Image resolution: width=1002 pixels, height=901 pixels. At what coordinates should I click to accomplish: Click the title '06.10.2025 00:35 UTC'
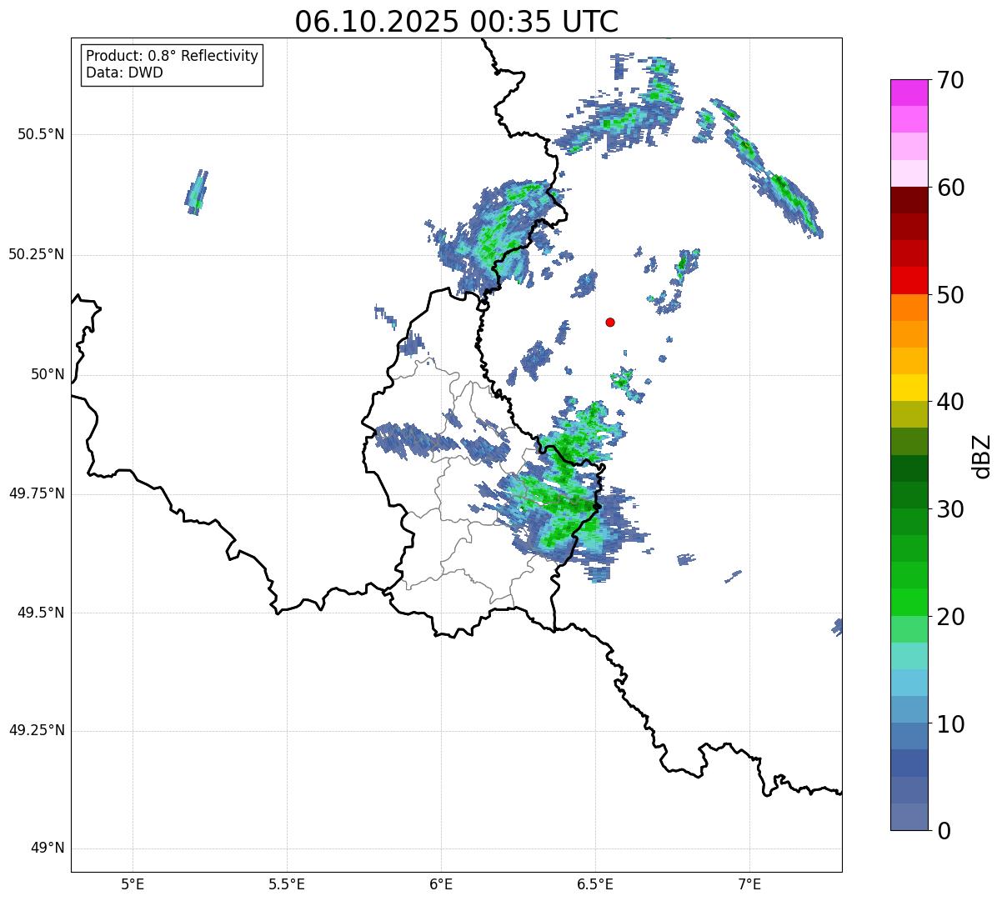pos(457,22)
